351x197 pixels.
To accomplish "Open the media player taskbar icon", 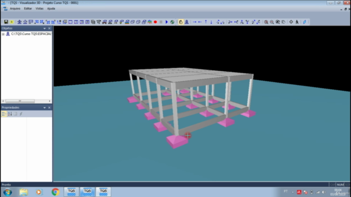I will point(39,192).
